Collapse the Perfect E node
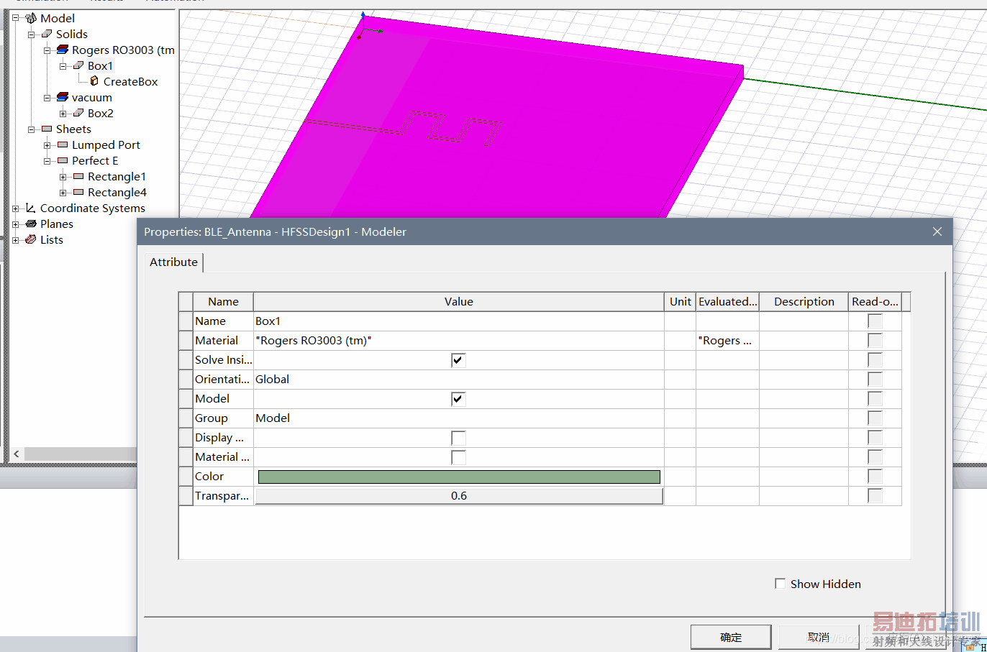 pyautogui.click(x=47, y=161)
